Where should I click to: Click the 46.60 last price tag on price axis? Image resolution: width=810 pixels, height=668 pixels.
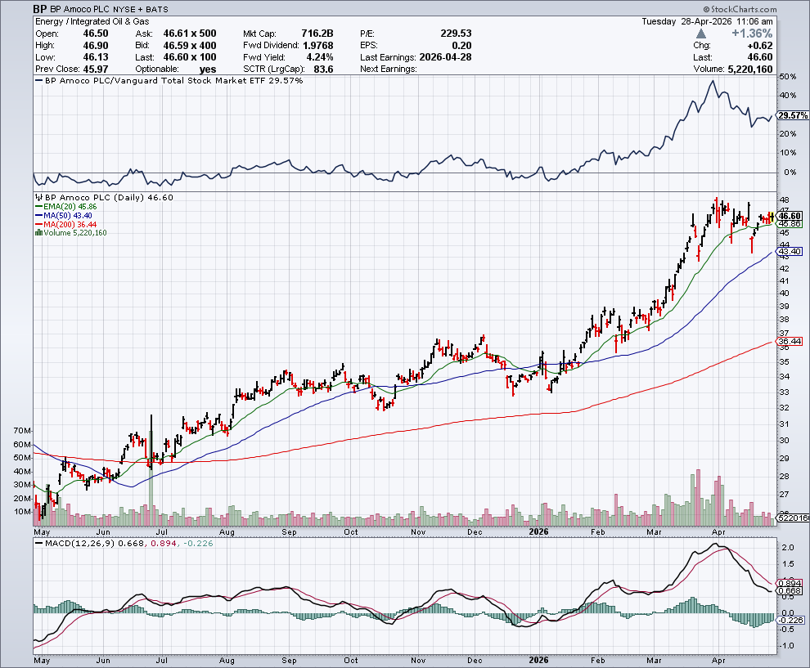791,215
